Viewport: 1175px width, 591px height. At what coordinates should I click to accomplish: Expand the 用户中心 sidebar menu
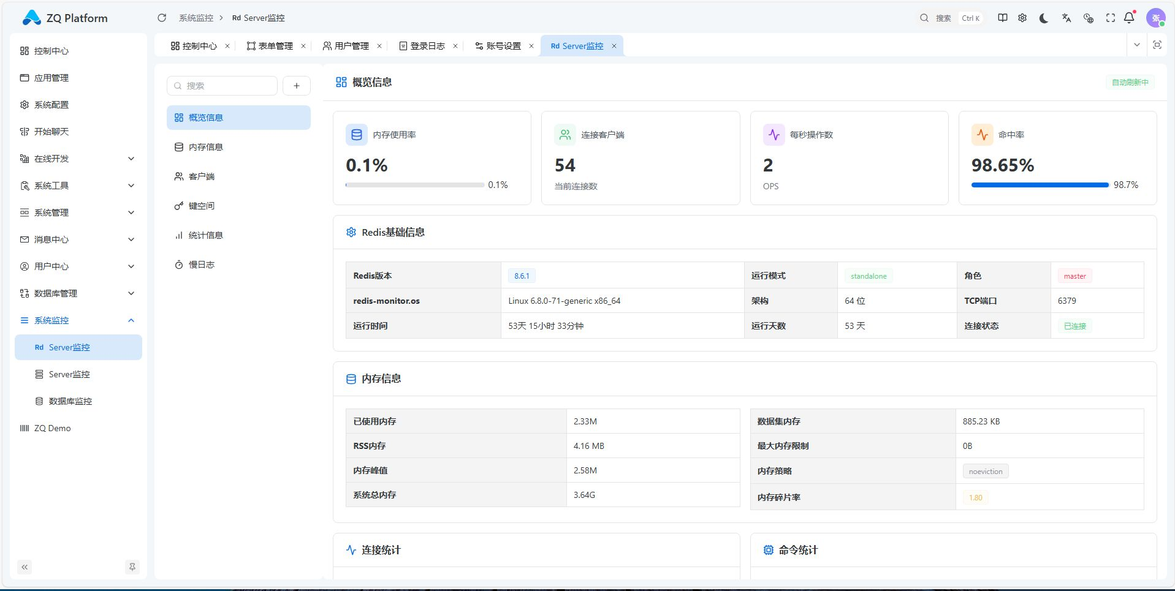(78, 266)
